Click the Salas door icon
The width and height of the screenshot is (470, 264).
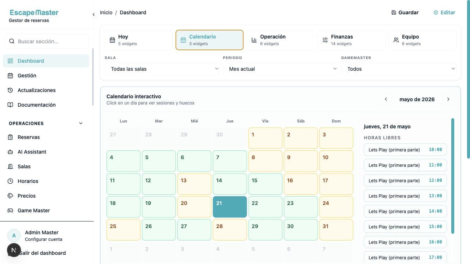click(x=10, y=166)
